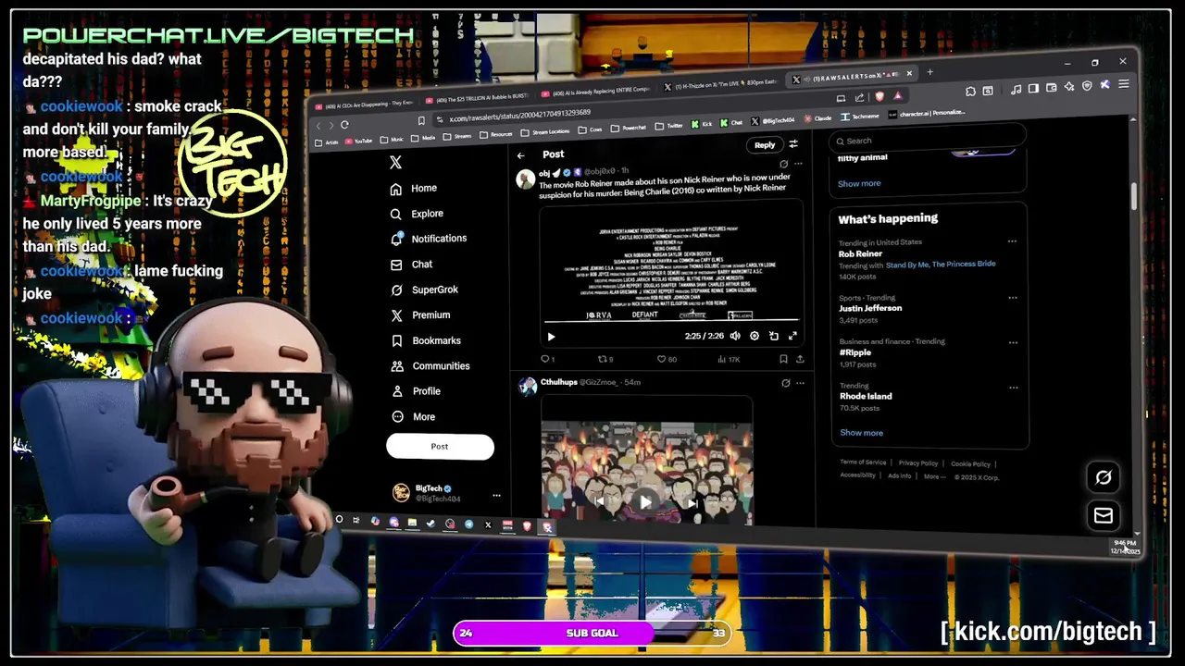Image resolution: width=1185 pixels, height=666 pixels.
Task: Open Notifications in X sidebar
Action: click(428, 239)
